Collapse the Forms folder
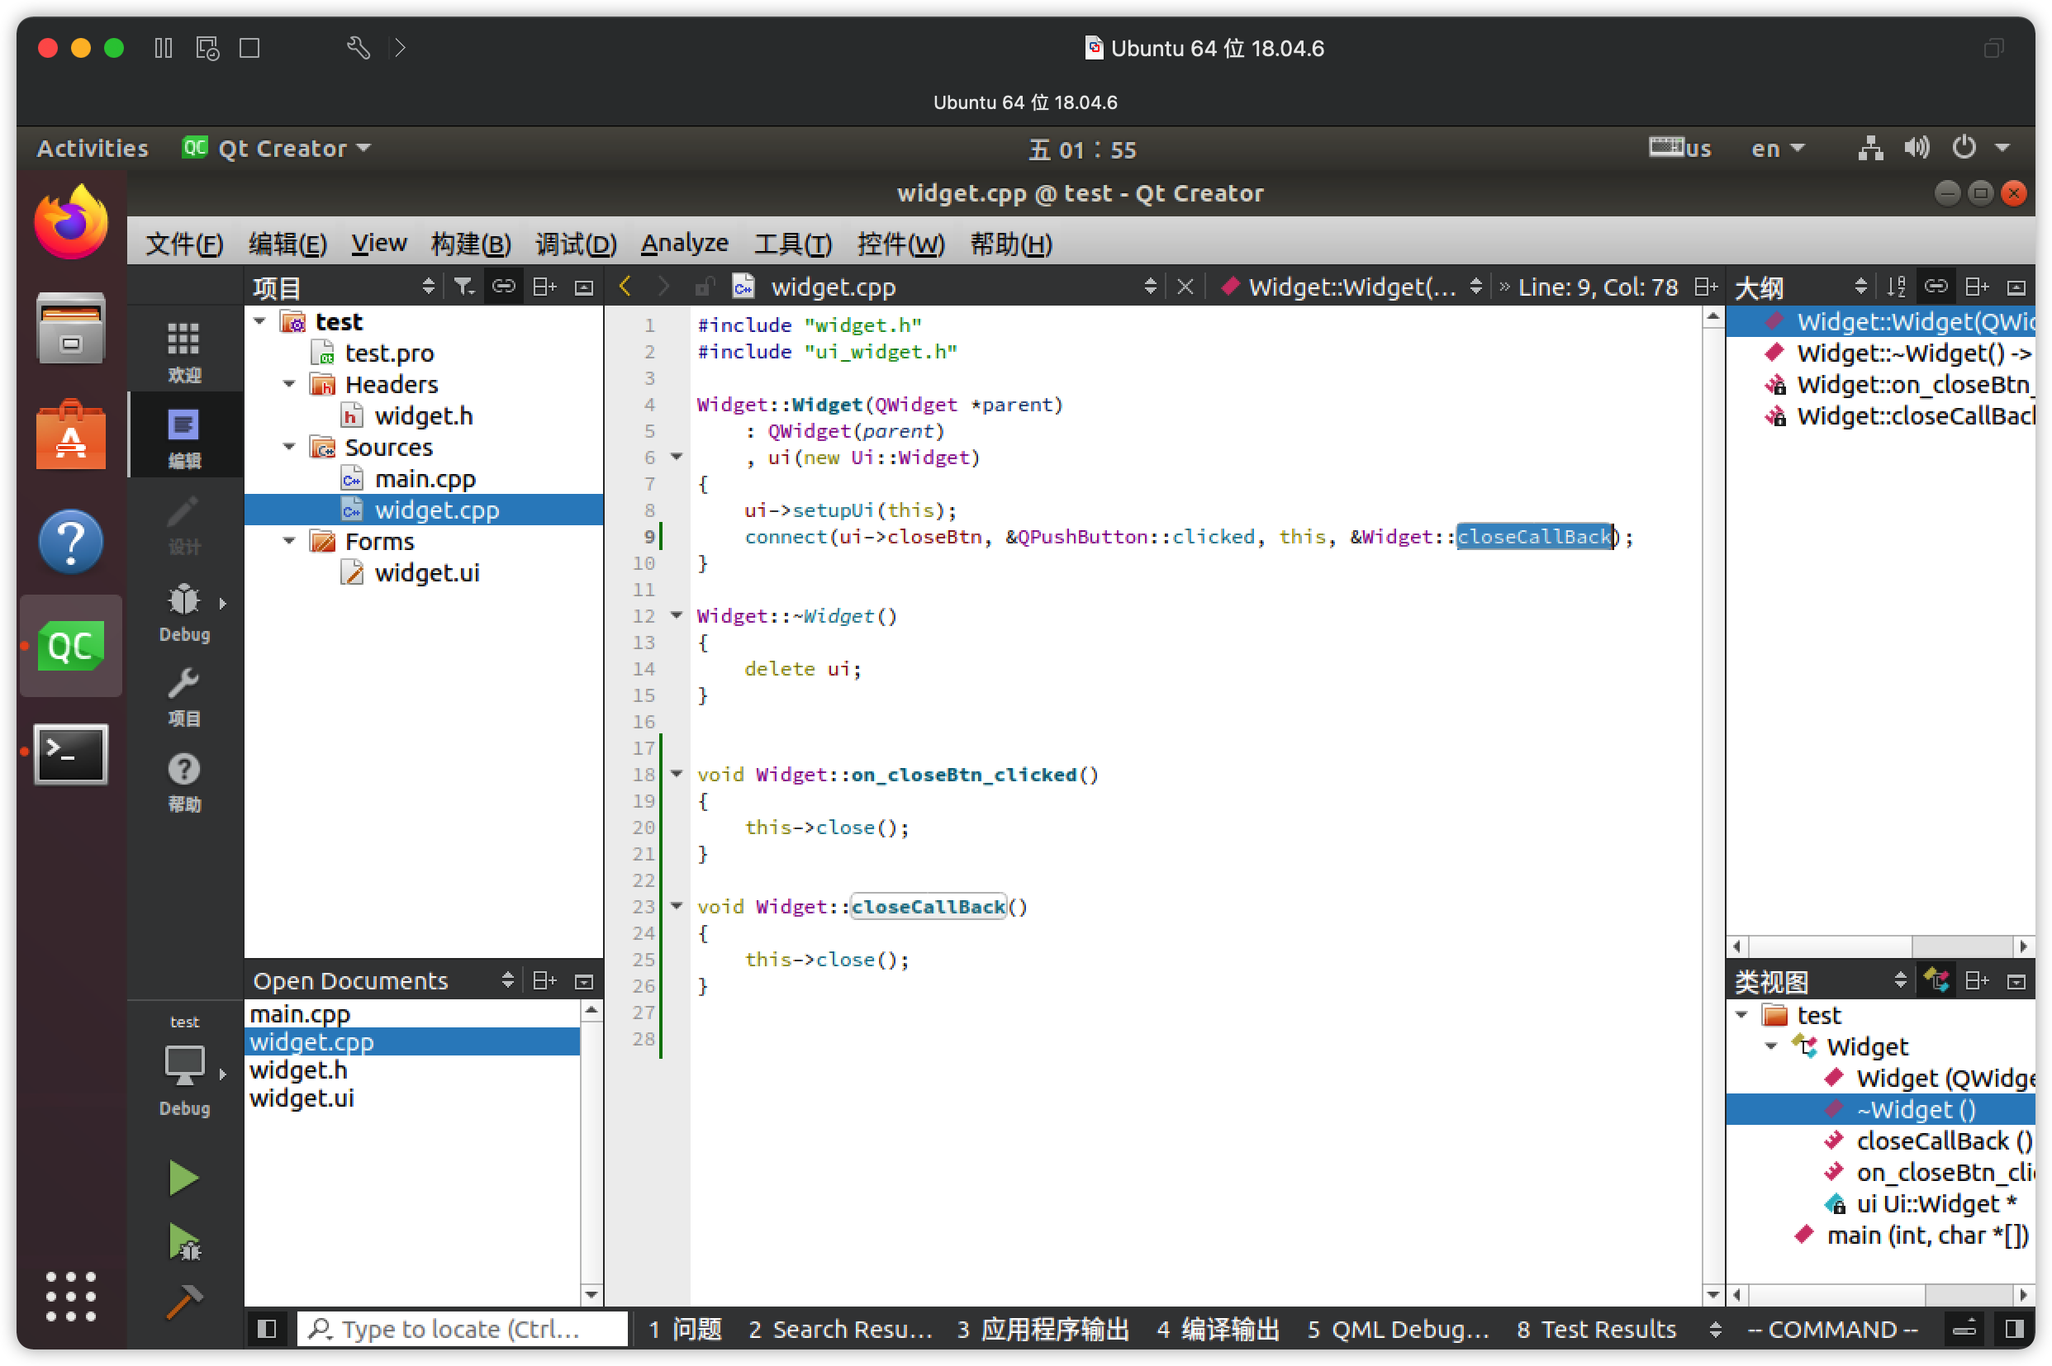 pos(289,541)
